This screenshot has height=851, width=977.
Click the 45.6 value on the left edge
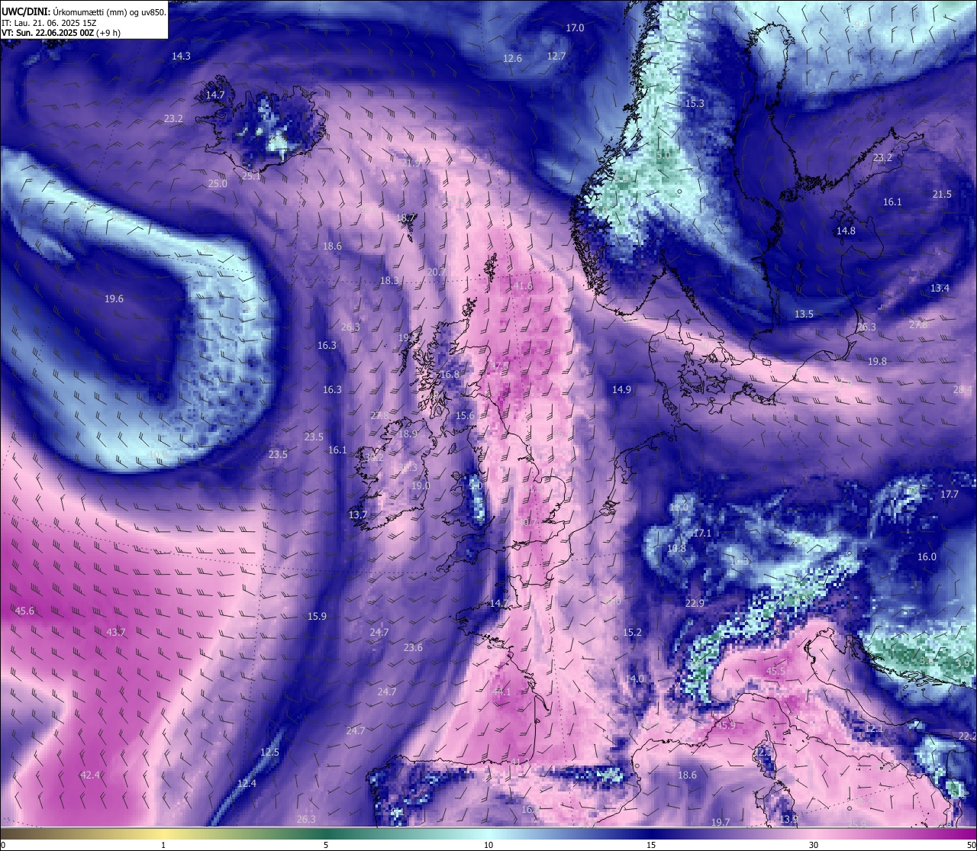24,611
